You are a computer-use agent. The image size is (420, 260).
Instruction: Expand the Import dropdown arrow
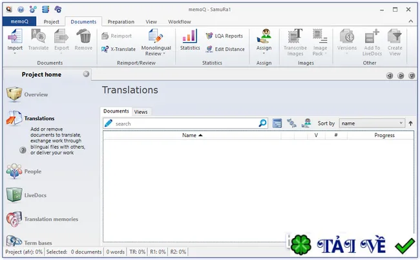tap(15, 53)
